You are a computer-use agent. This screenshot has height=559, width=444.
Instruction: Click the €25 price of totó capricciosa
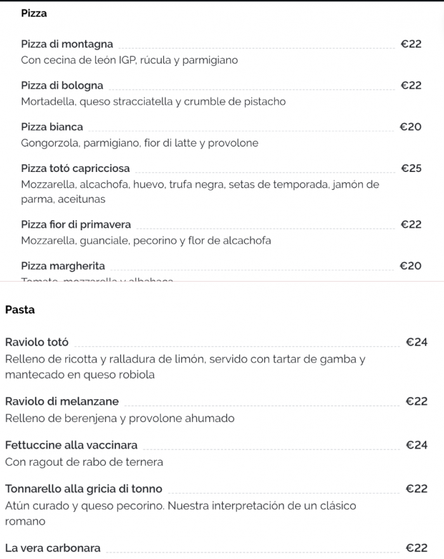click(411, 168)
